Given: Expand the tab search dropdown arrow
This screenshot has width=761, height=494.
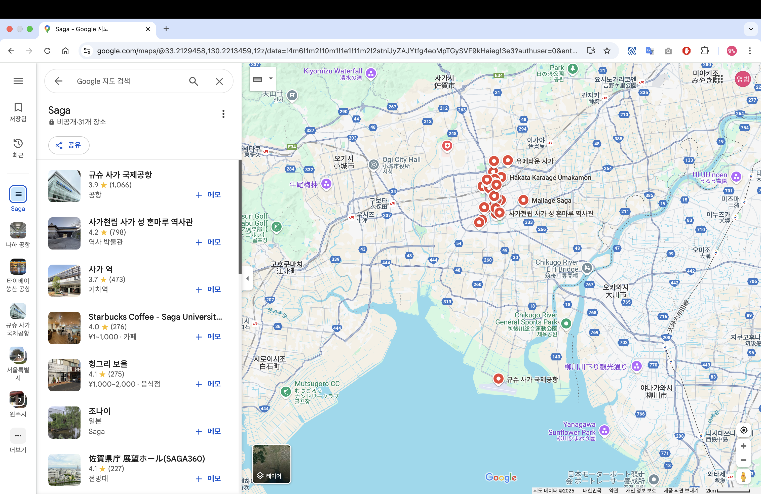Looking at the screenshot, I should pyautogui.click(x=751, y=29).
